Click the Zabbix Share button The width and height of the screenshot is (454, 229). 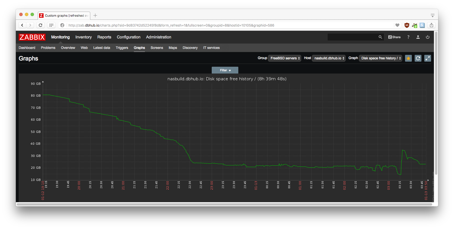tap(394, 37)
